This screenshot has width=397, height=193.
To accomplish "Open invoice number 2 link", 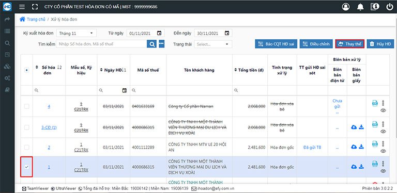I will [49, 147].
